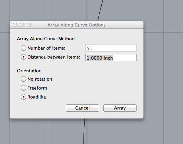Cancel the Array Along Curve dialog

tap(82, 108)
